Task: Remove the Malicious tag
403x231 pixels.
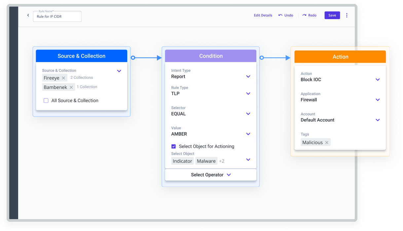Action: click(x=327, y=143)
